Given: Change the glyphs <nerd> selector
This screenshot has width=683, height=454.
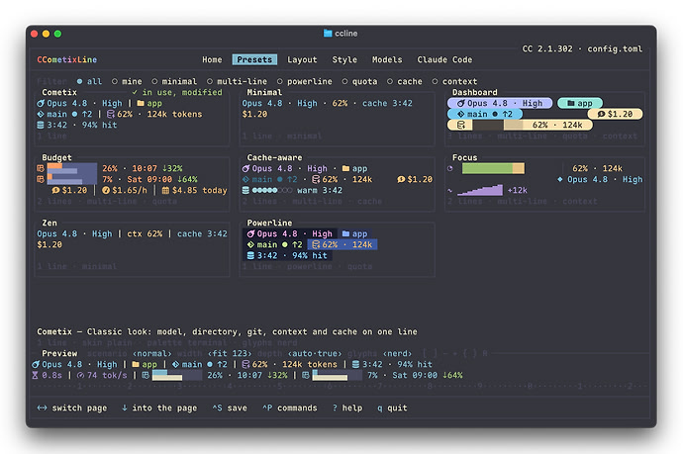Looking at the screenshot, I should (397, 353).
